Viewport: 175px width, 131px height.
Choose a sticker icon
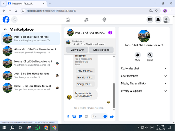click(x=80, y=116)
